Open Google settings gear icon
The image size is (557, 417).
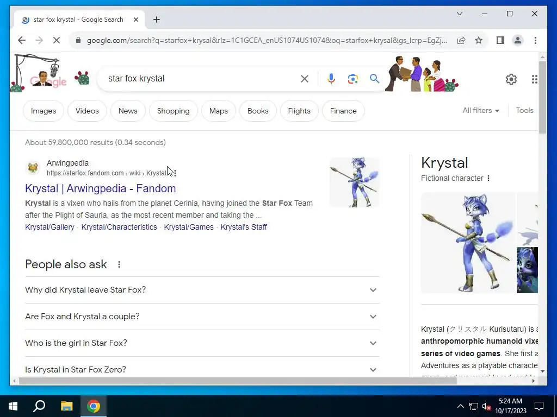511,79
